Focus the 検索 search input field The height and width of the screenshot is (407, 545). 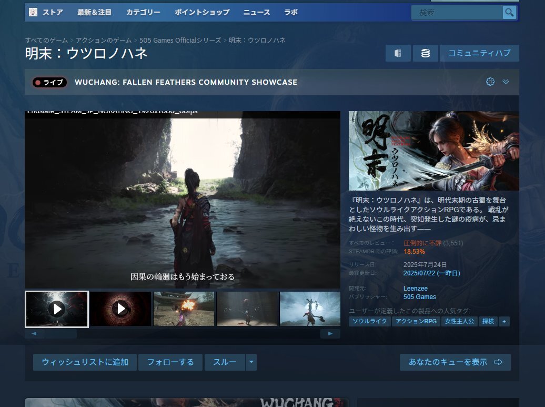[x=457, y=13]
